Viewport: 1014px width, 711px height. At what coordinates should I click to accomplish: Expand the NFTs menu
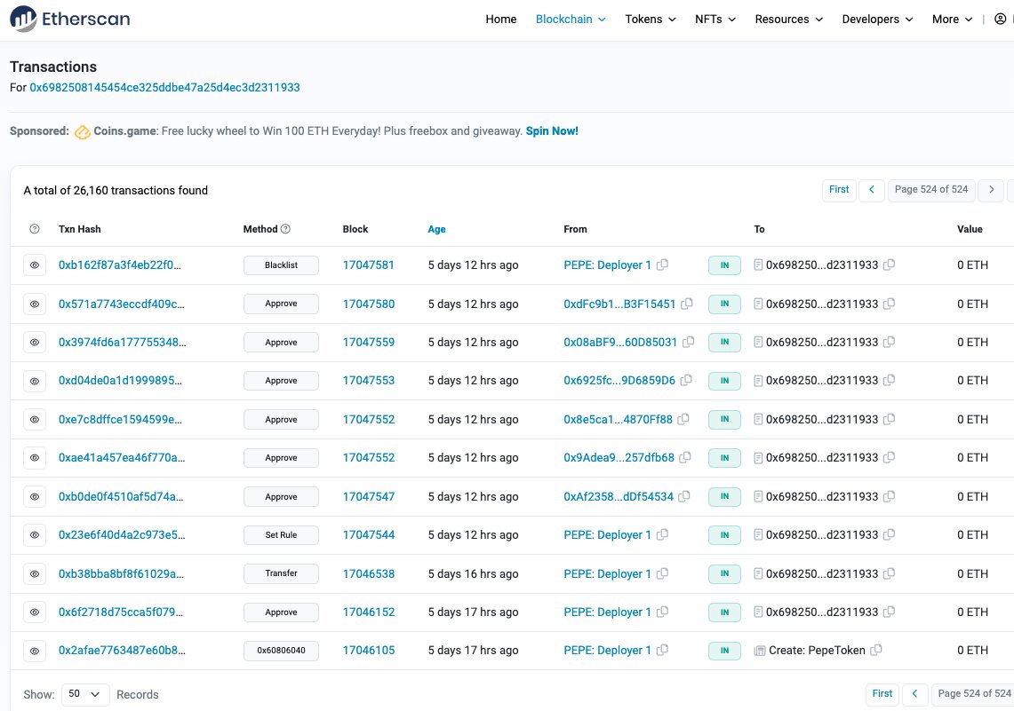715,20
